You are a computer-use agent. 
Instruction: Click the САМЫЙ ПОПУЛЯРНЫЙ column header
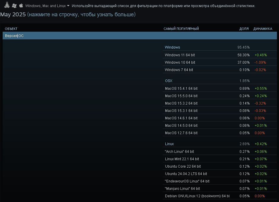[181, 29]
